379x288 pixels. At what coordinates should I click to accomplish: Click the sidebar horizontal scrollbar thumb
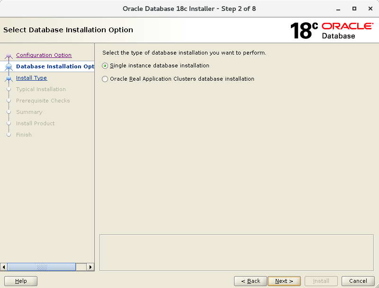[42, 267]
